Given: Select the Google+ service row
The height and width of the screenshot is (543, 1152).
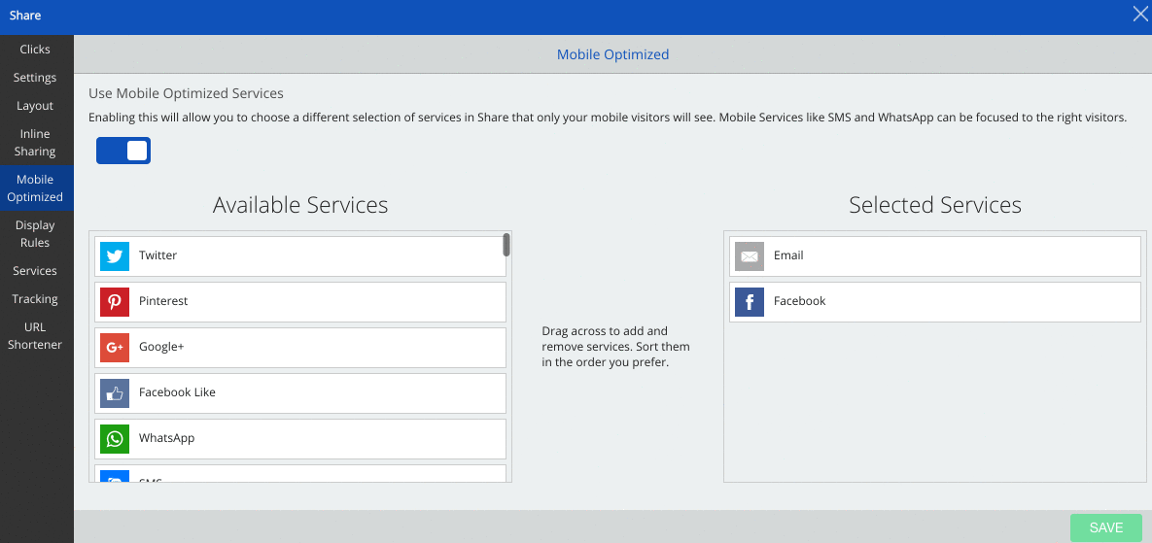Looking at the screenshot, I should [300, 347].
